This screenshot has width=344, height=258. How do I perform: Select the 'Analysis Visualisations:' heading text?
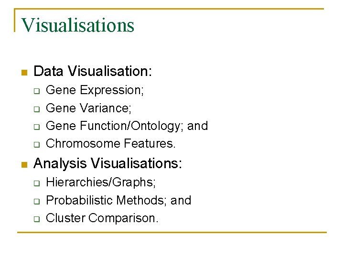pos(108,164)
